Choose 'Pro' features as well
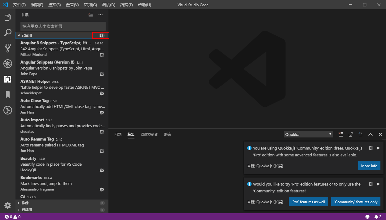The height and width of the screenshot is (220, 386). [x=308, y=202]
